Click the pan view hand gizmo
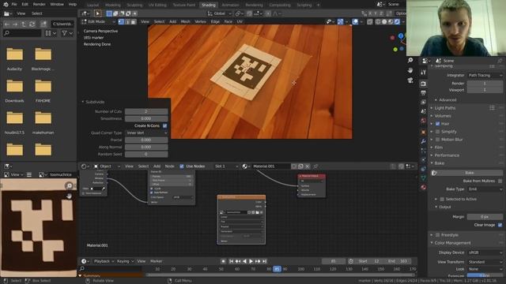 [410, 70]
